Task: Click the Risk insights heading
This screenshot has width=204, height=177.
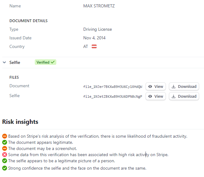Action: 20,122
